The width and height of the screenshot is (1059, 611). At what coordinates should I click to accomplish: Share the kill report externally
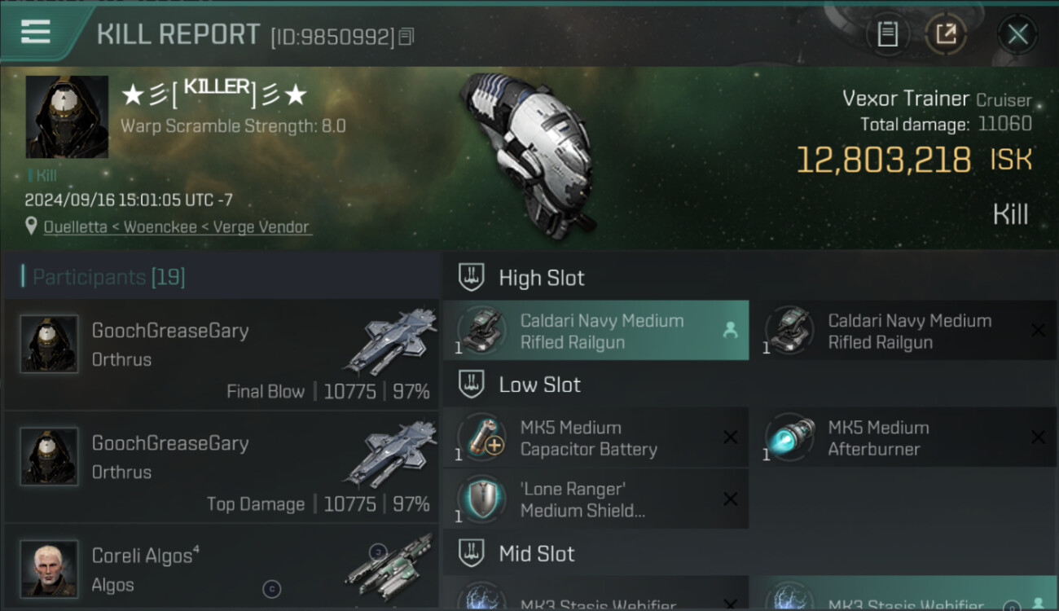click(946, 34)
